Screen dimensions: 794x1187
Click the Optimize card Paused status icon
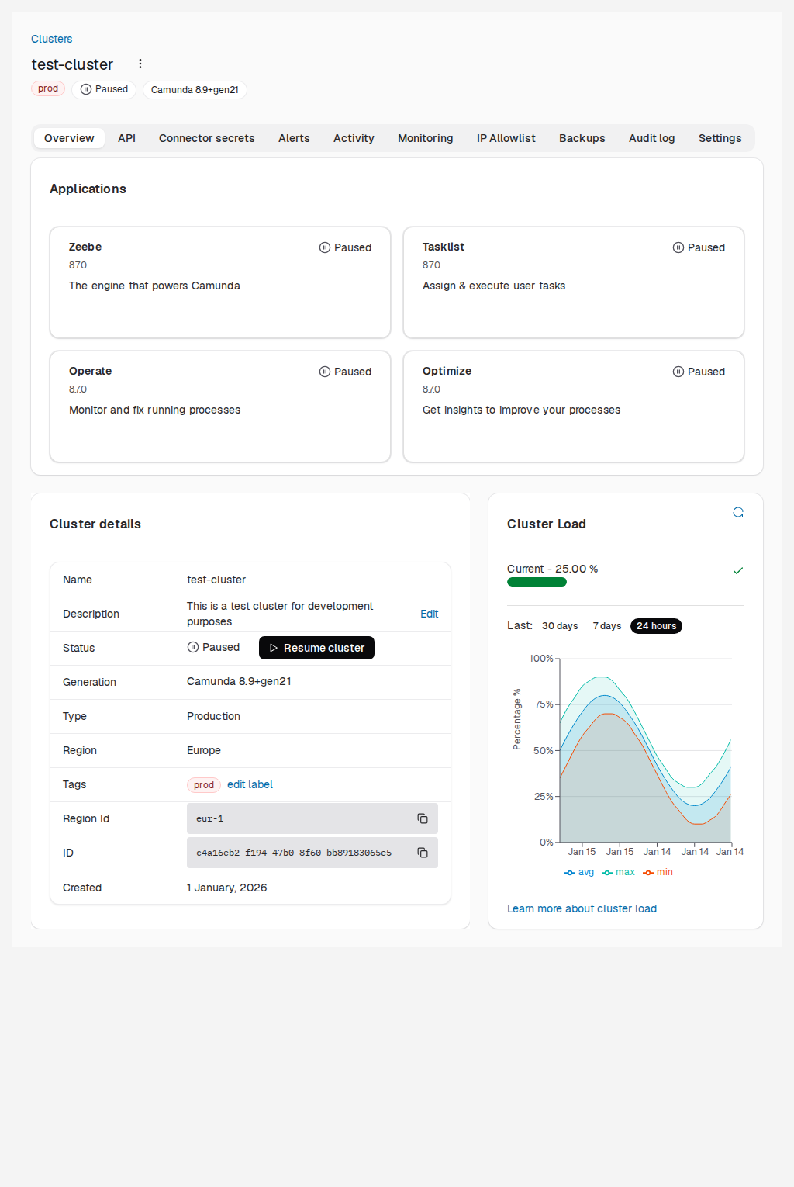click(678, 372)
